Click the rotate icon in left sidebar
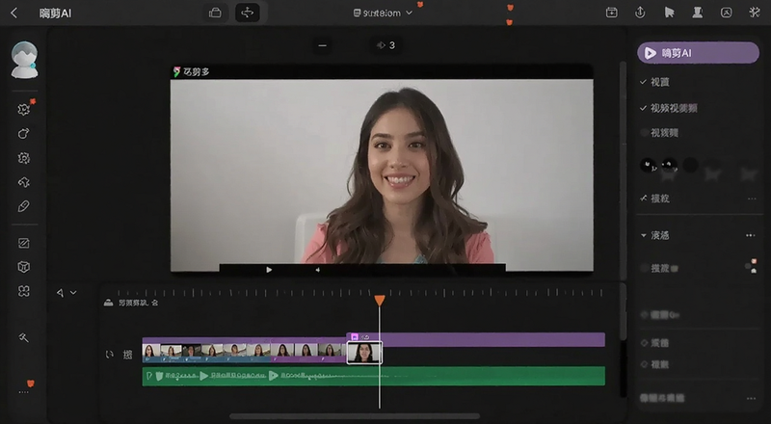Viewport: 771px width, 424px height. [x=23, y=133]
